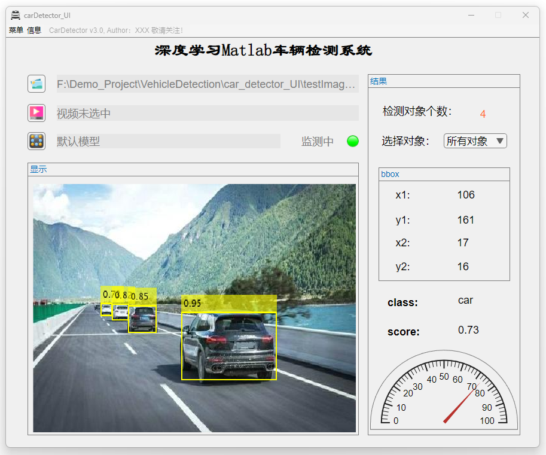Expand the 选择对象 dropdown list
Image resolution: width=546 pixels, height=455 pixels.
click(475, 141)
